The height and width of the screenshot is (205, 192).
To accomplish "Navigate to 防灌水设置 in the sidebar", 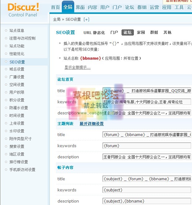I will click(19, 108).
